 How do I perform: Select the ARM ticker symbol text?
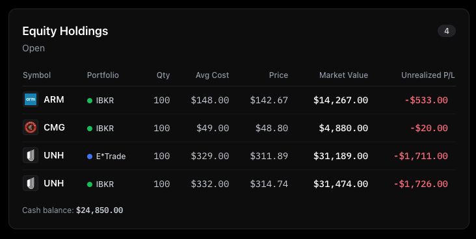tap(54, 99)
